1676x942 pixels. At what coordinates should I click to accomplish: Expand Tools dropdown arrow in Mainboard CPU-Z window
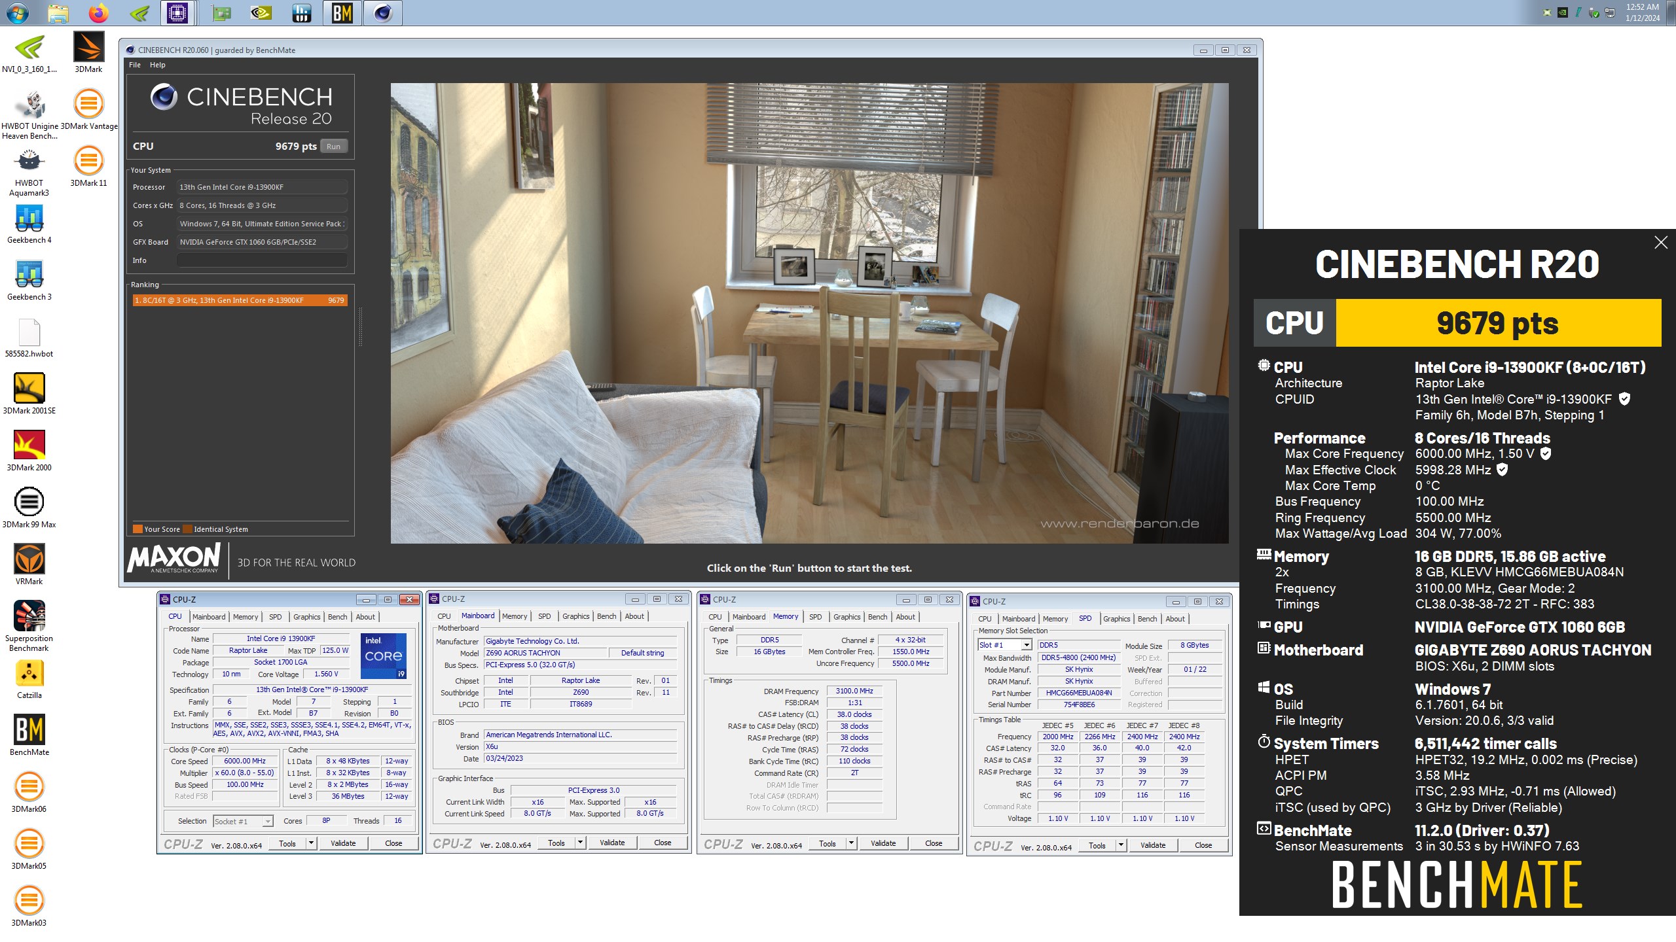(581, 843)
